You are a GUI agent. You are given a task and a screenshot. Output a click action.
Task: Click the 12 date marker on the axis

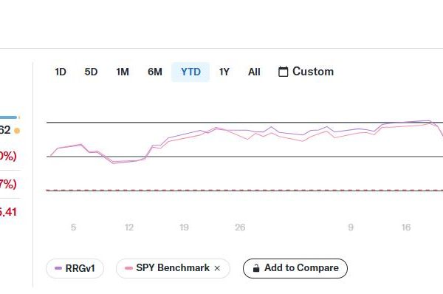[x=128, y=228]
